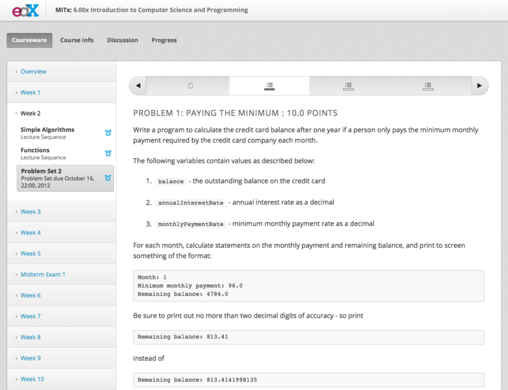The height and width of the screenshot is (390, 508).
Task: Select the second (active) problem icon in the sequence bar
Action: point(269,86)
